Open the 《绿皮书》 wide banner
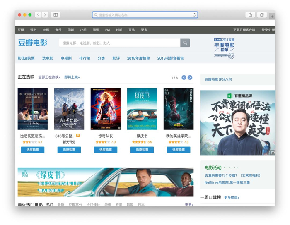The width and height of the screenshot is (290, 225). (106, 182)
